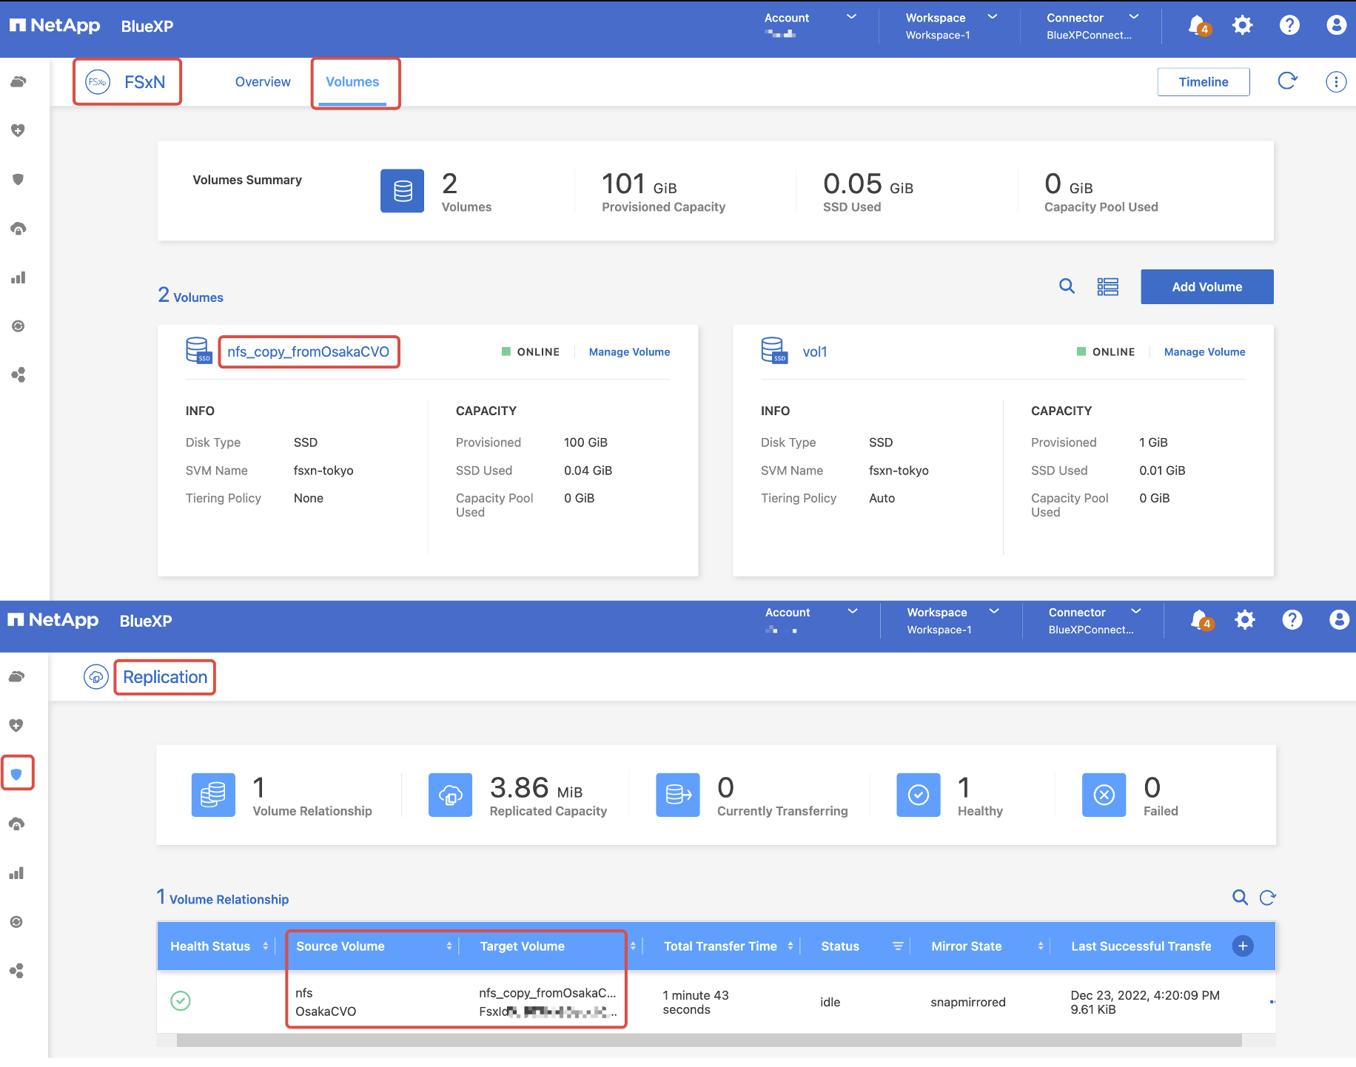Open the vol1 volume name
1356x1067 pixels.
(x=815, y=352)
